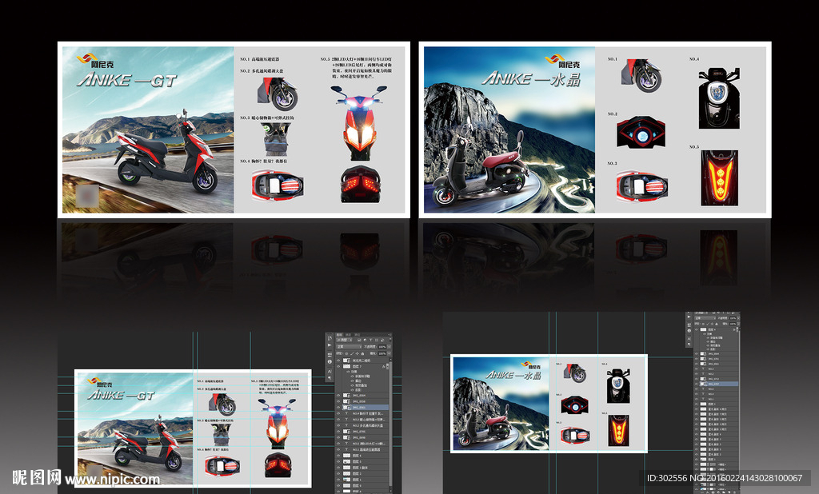Open the layer filter type dropdown in GT panel

click(x=344, y=340)
